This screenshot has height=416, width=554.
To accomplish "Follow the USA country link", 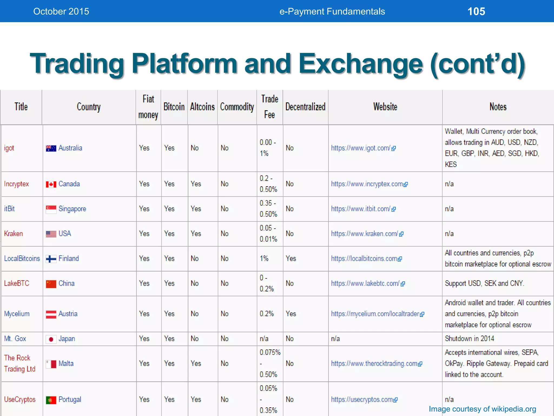I will 65,233.
